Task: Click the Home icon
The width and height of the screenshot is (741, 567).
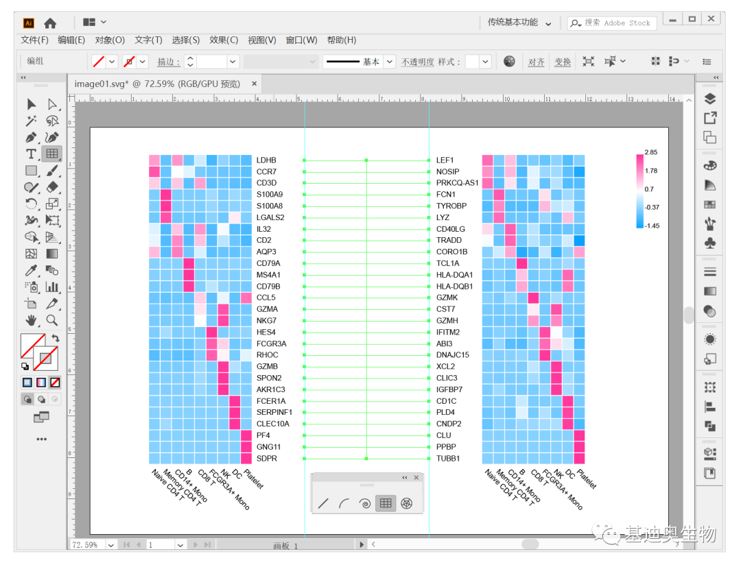Action: point(50,23)
